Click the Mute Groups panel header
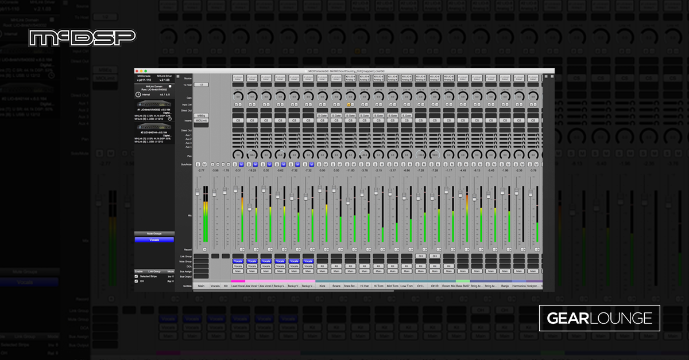Viewport: 689px width, 360px height. tap(154, 233)
